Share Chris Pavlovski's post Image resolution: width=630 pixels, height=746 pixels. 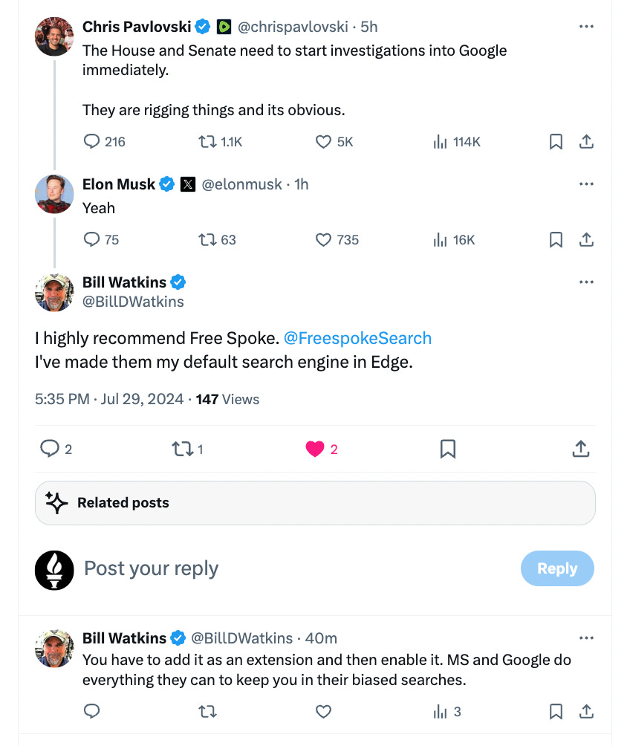(586, 141)
